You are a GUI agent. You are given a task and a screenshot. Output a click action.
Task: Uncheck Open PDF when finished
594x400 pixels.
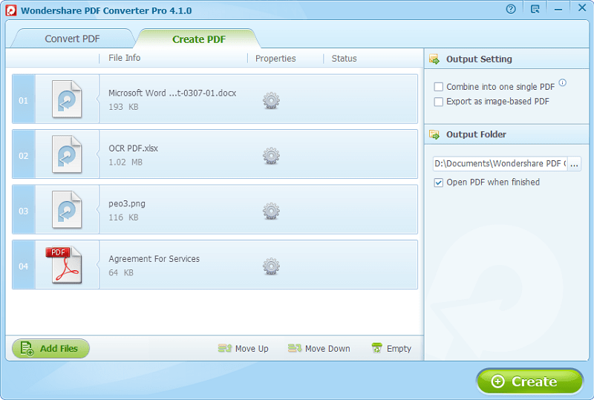click(x=438, y=183)
